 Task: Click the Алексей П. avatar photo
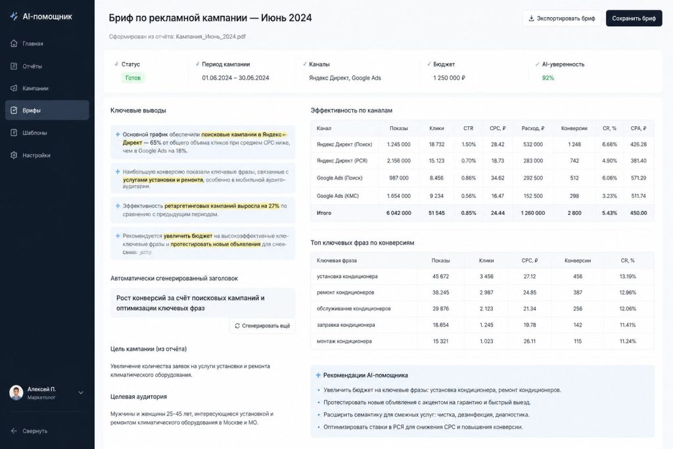(x=16, y=392)
